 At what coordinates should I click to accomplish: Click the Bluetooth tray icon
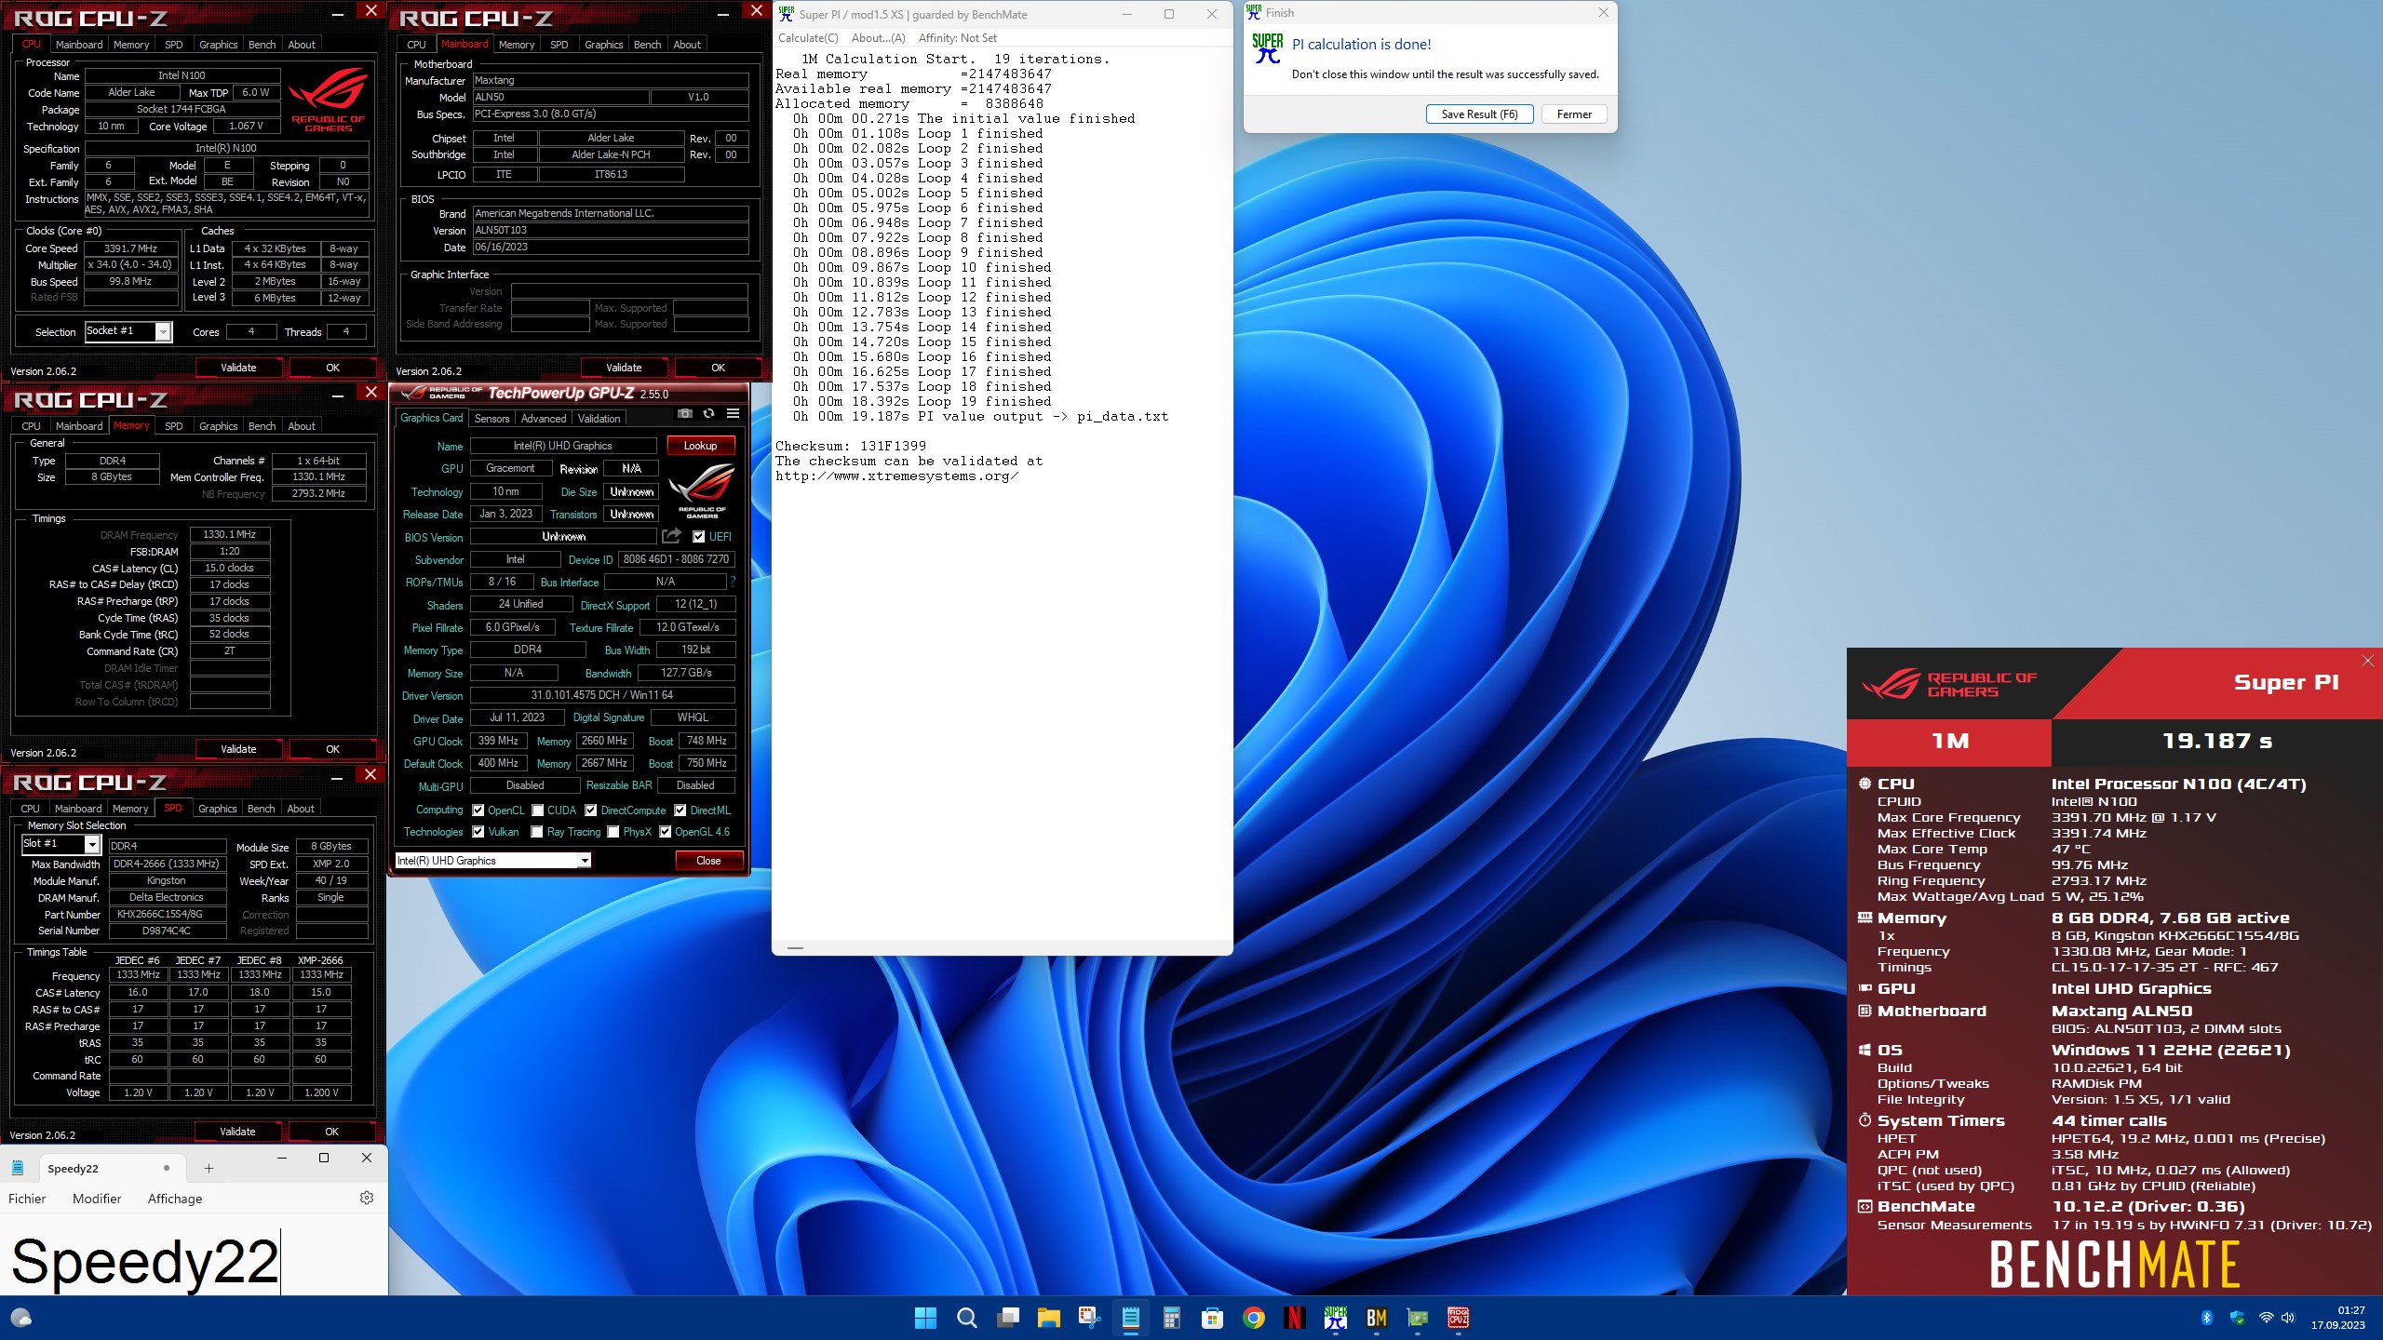click(x=2206, y=1318)
